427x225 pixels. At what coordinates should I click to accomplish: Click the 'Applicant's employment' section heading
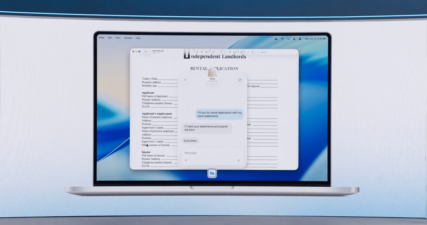[157, 114]
